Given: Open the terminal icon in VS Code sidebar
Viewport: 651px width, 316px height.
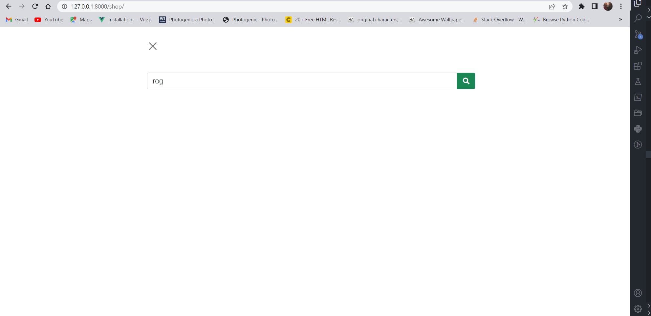Looking at the screenshot, I should tap(638, 97).
